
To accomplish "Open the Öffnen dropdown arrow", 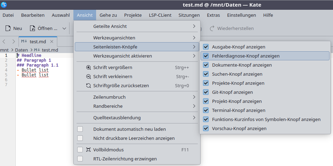I will click(x=64, y=28).
